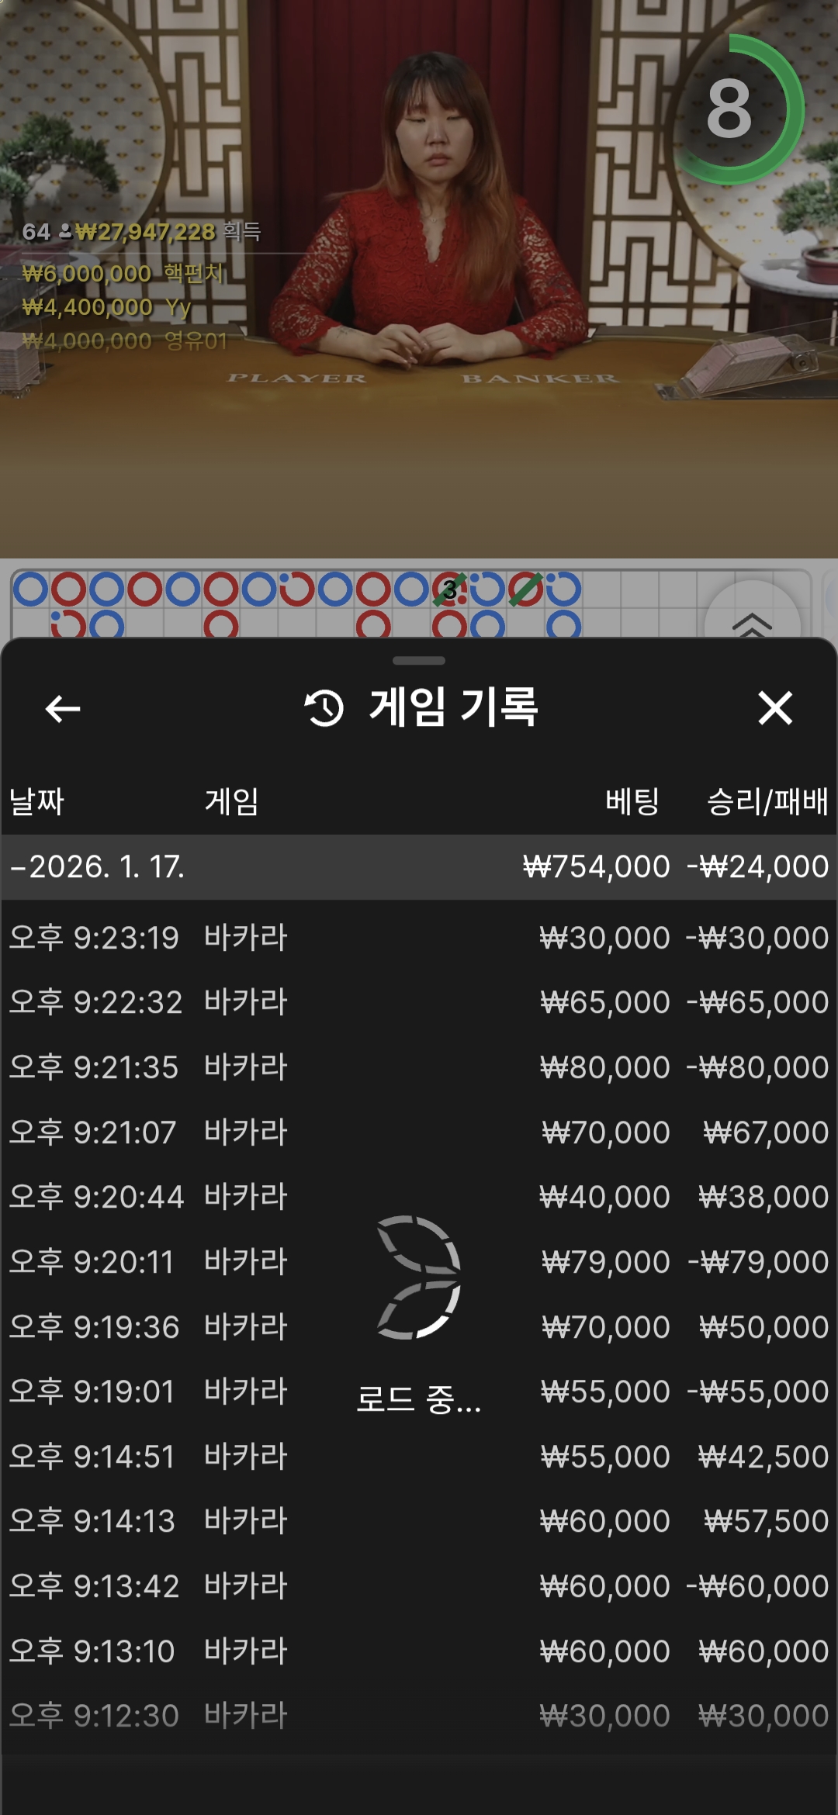
Task: Click the roadmap circle marked with 3
Action: pos(449,589)
